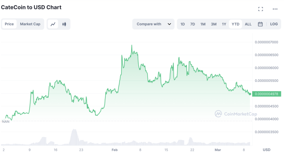This screenshot has height=153, width=284.
Task: Select the 1Y time range
Action: [x=224, y=24]
